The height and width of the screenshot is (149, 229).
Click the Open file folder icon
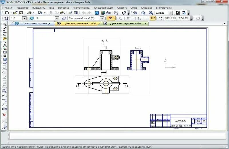(x=15, y=13)
